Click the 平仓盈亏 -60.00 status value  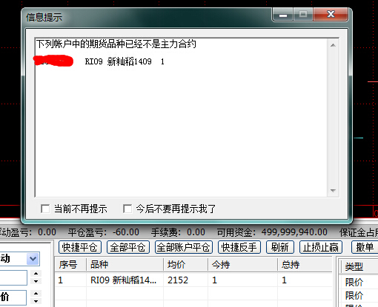(104, 232)
